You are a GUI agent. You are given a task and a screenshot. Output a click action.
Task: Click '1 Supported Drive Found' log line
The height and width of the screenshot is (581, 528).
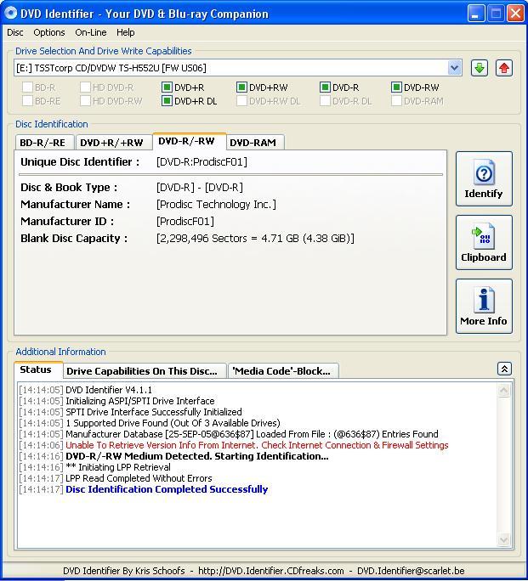click(173, 423)
